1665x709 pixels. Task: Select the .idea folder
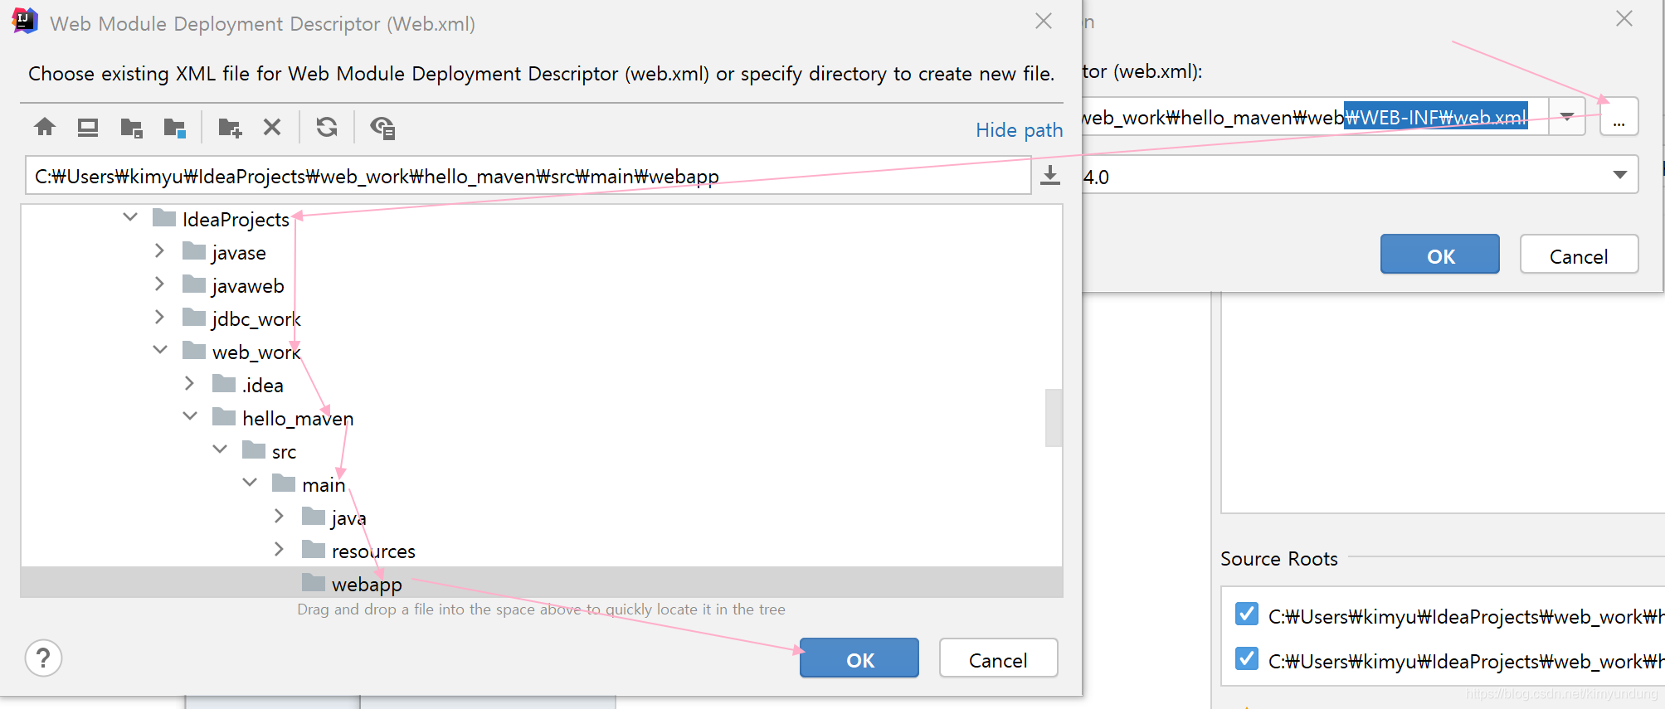point(263,386)
